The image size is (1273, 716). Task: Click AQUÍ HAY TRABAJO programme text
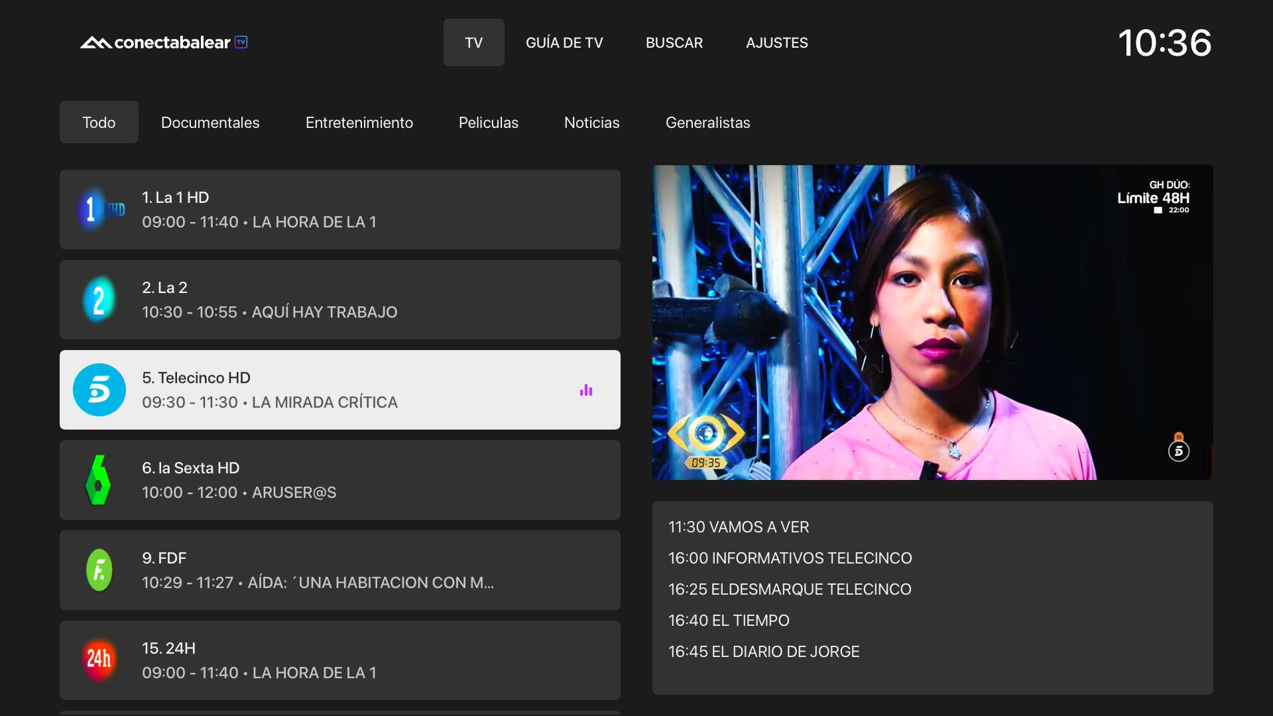[x=325, y=312]
